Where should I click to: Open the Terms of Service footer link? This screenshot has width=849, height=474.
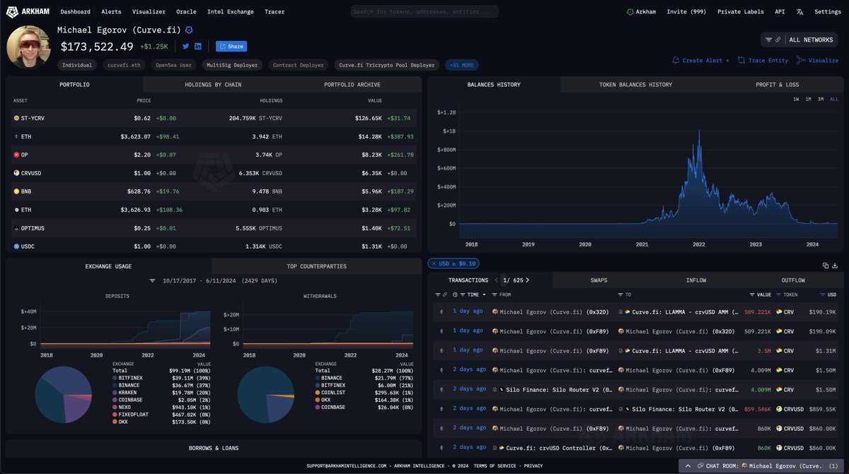coord(494,466)
